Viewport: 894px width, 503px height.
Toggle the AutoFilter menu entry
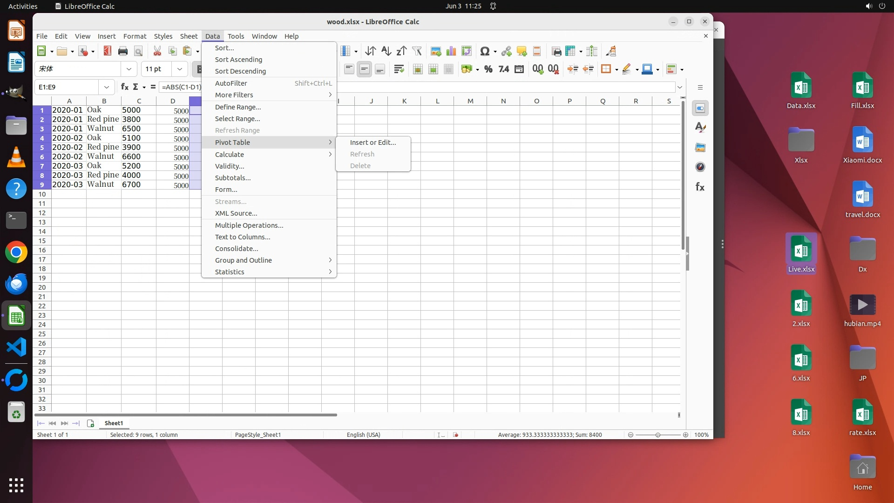231,83
